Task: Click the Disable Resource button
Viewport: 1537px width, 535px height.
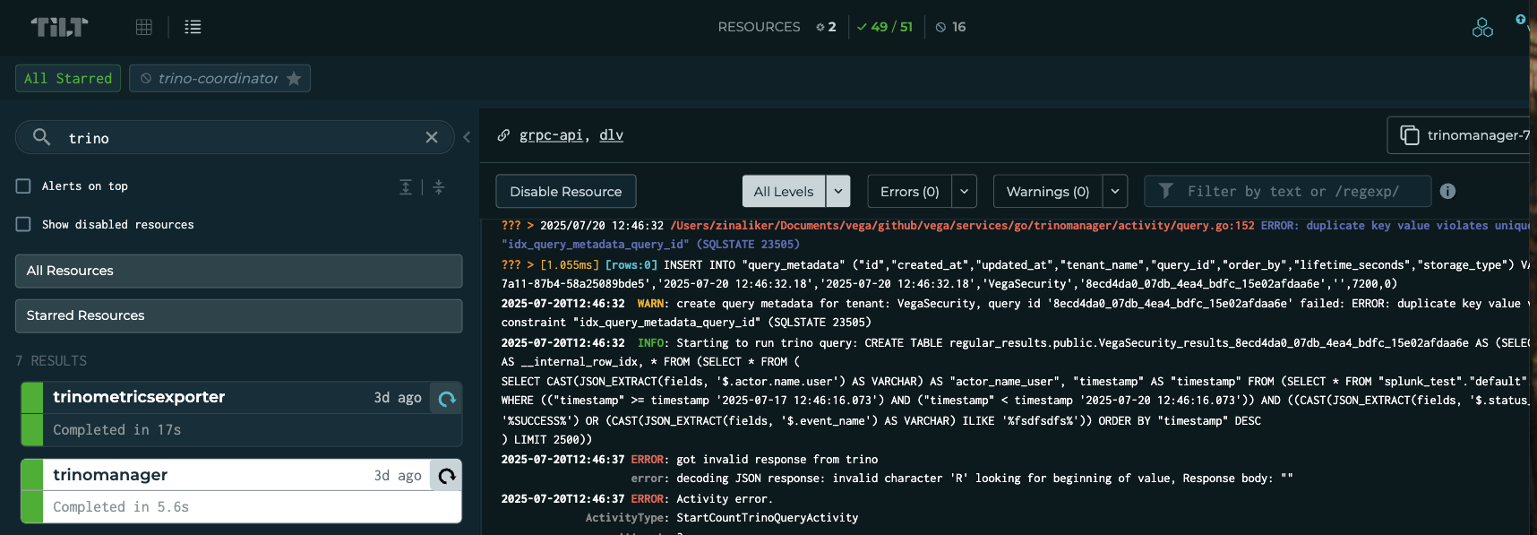Action: [x=566, y=191]
